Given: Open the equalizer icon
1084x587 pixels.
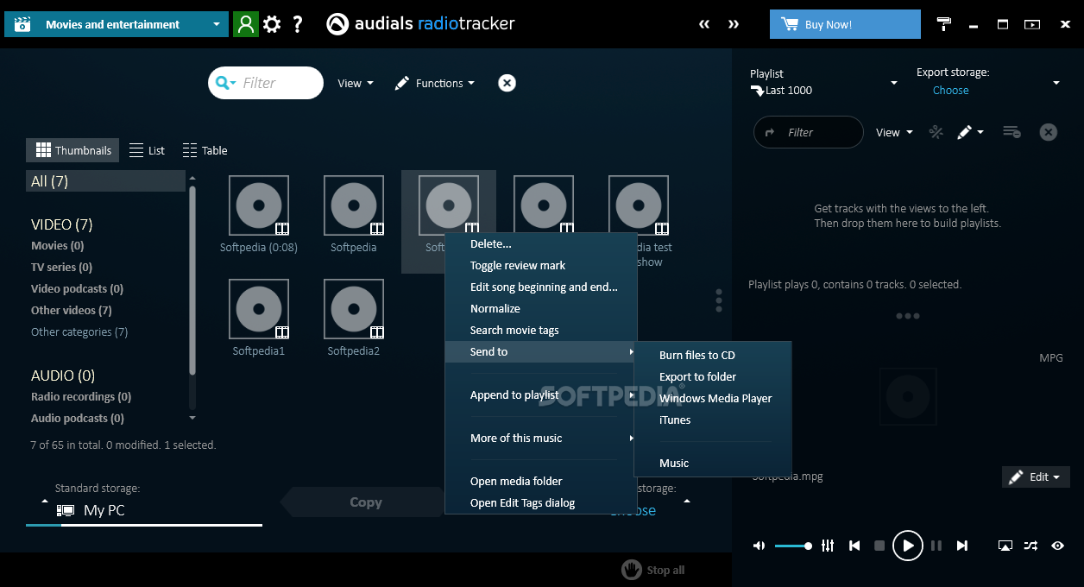Looking at the screenshot, I should click(828, 546).
